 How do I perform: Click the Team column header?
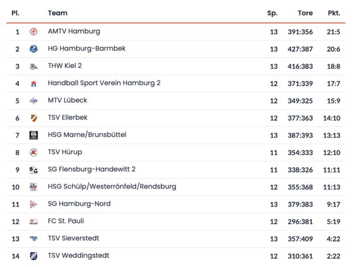(x=58, y=13)
